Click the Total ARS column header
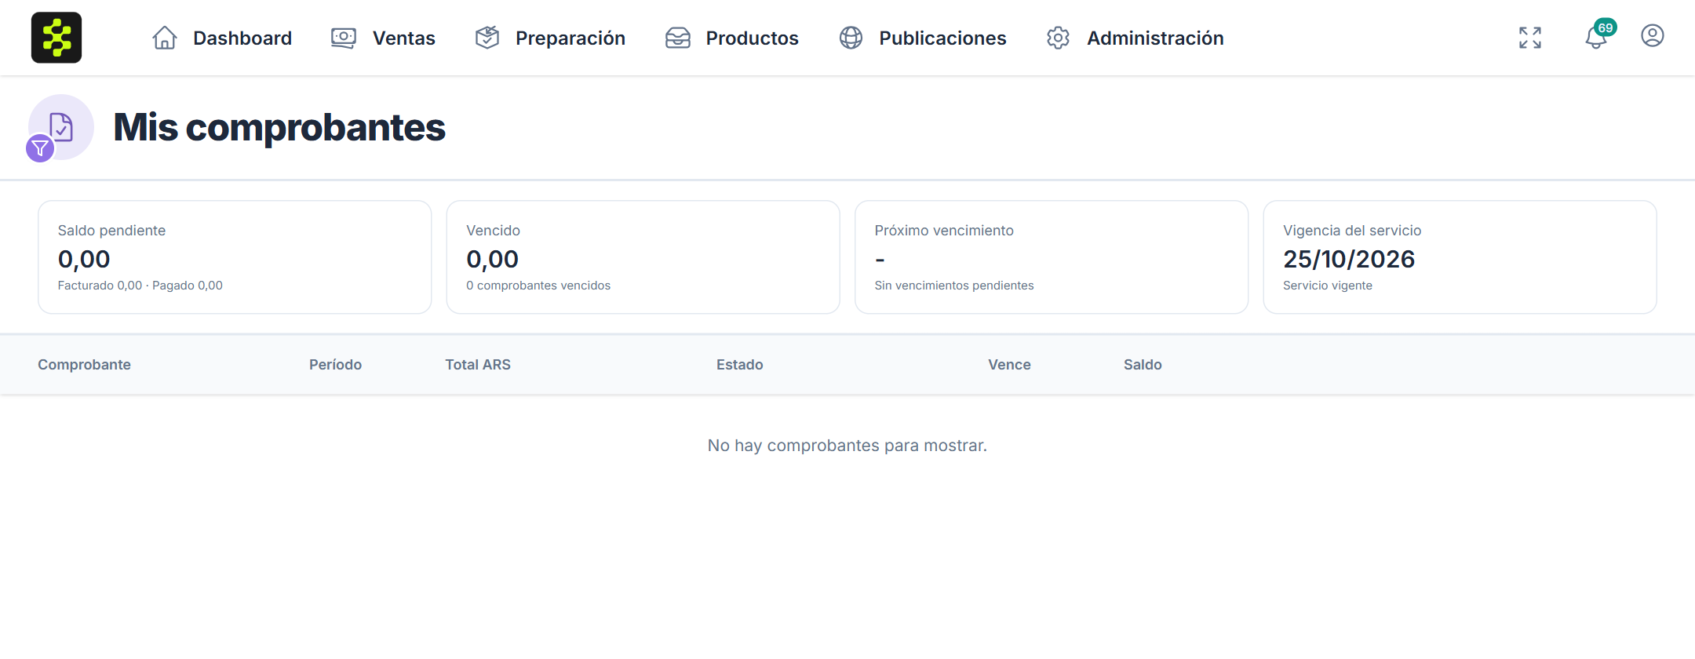Viewport: 1695px width, 659px height. 478,365
